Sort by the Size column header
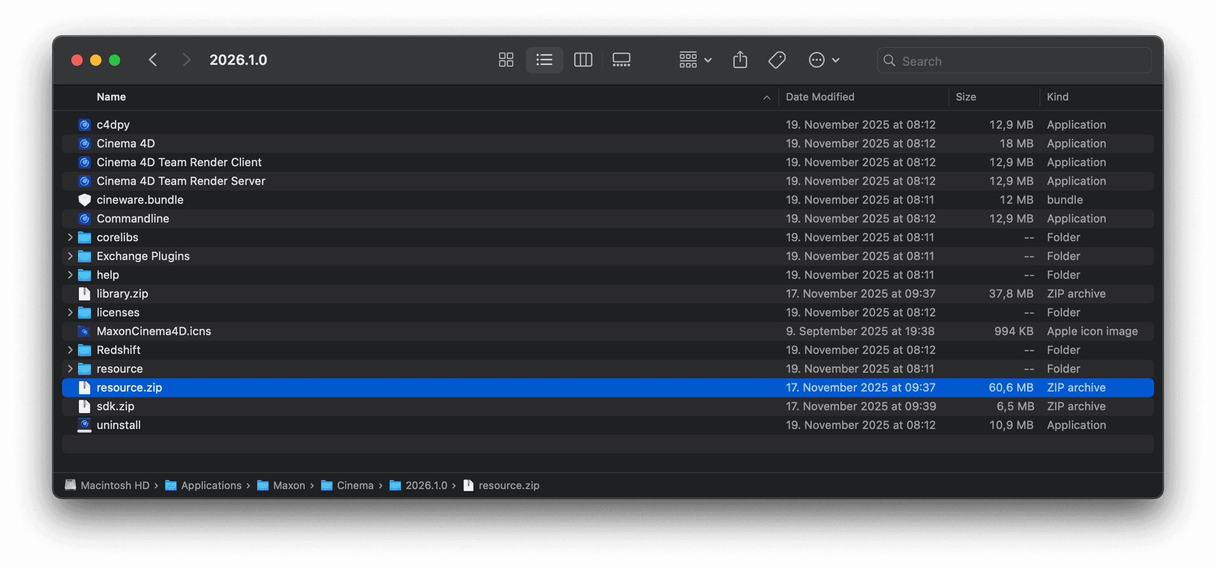The image size is (1216, 568). [965, 97]
